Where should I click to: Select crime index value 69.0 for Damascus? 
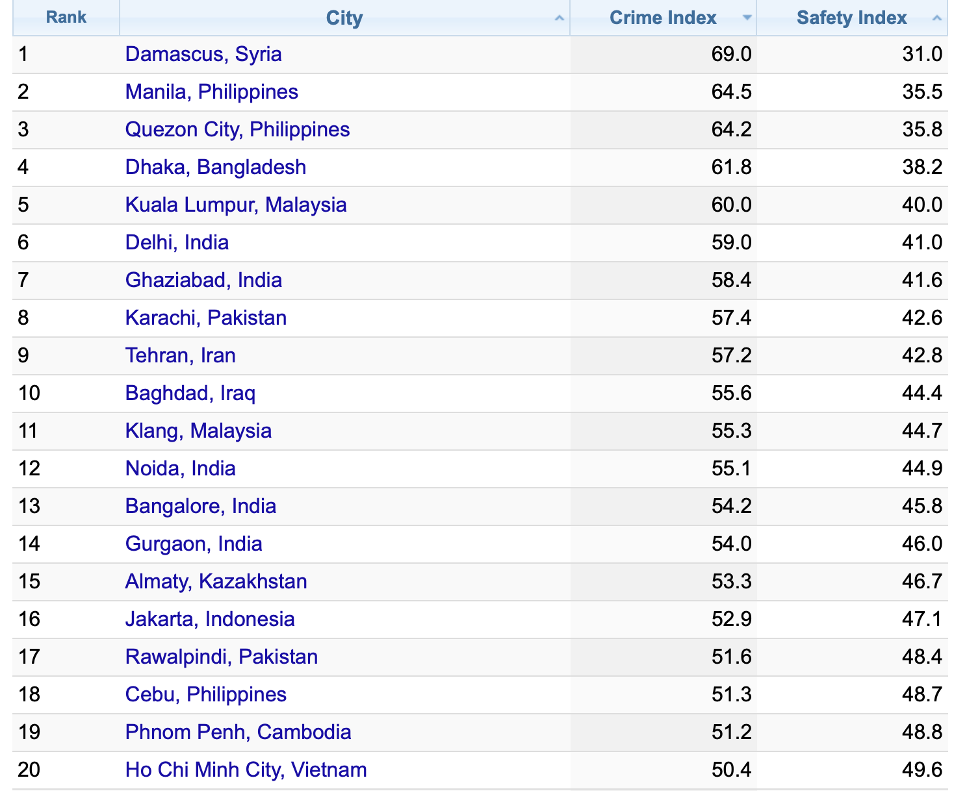click(732, 54)
